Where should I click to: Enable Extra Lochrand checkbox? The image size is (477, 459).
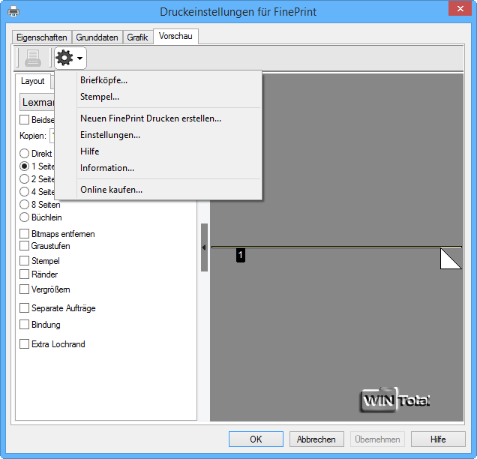24,344
